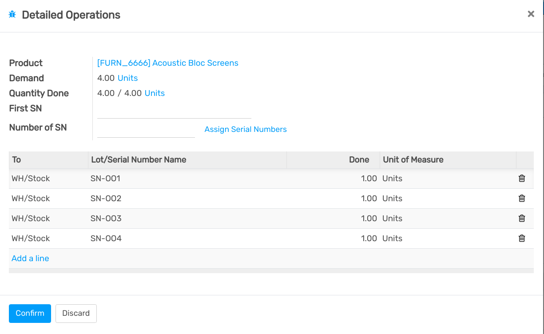Viewport: 544px width, 334px height.
Task: Select the SN-002 serial number cell
Action: click(x=106, y=199)
